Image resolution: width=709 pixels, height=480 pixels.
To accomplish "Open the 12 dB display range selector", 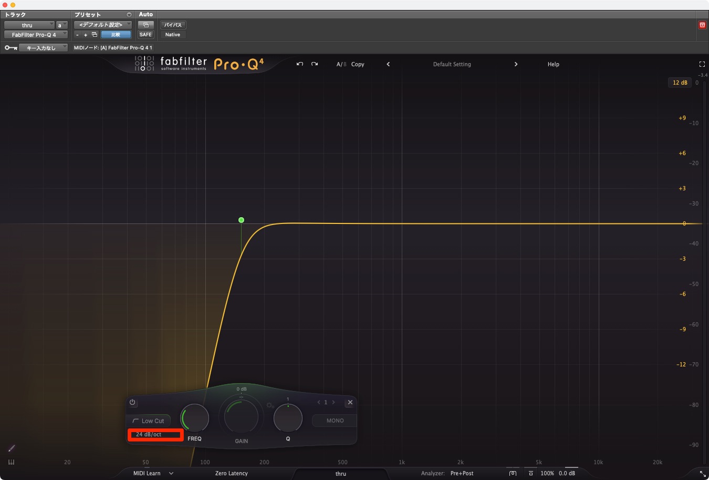I will click(x=680, y=83).
